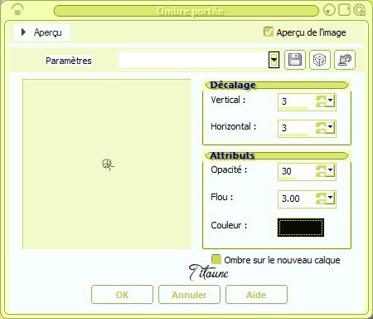Click the Attributs group header
Screen dimensions: 373x319
277,155
